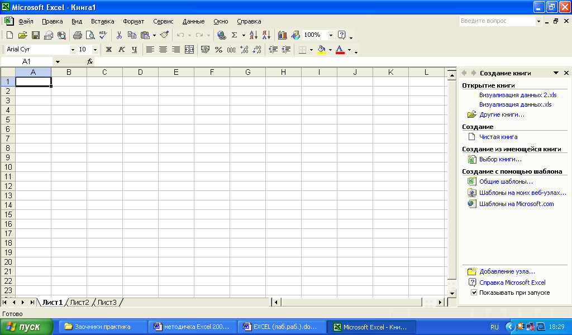The image size is (572, 335).
Task: Open the Файл menu
Action: [26, 21]
